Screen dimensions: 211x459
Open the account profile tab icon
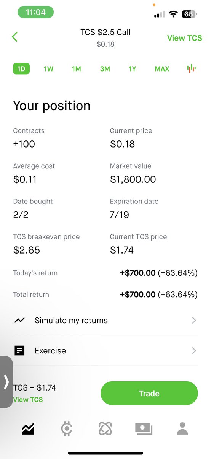(x=183, y=429)
